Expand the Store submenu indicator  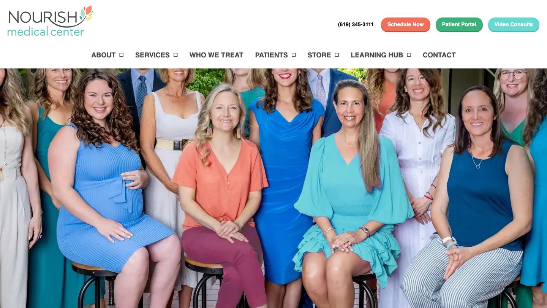[337, 55]
